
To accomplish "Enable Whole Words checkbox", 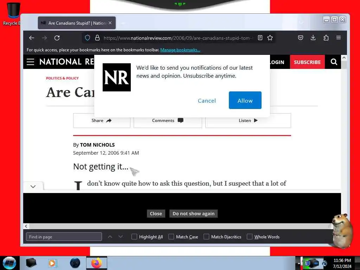I will 250,237.
